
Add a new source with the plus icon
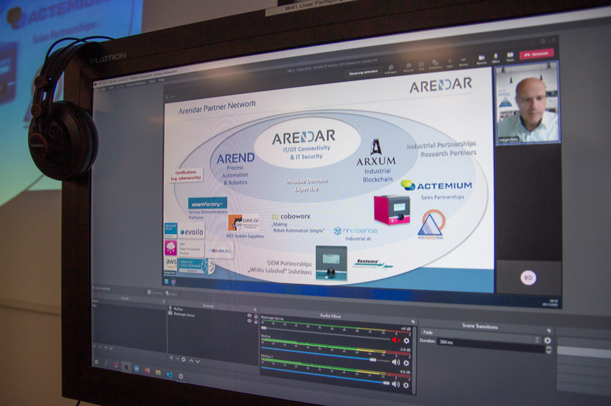coord(171,358)
